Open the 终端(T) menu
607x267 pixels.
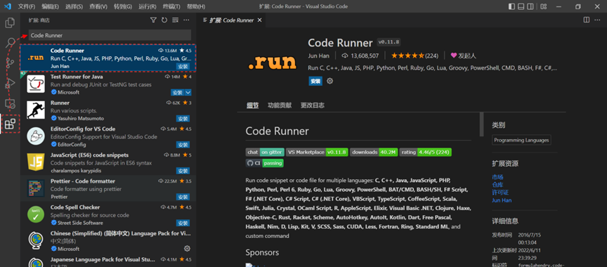[171, 6]
